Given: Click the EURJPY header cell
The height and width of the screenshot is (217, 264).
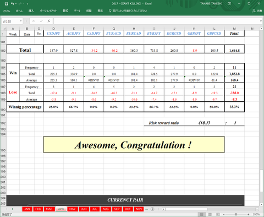Looking at the screenshot, I should pos(154,34).
